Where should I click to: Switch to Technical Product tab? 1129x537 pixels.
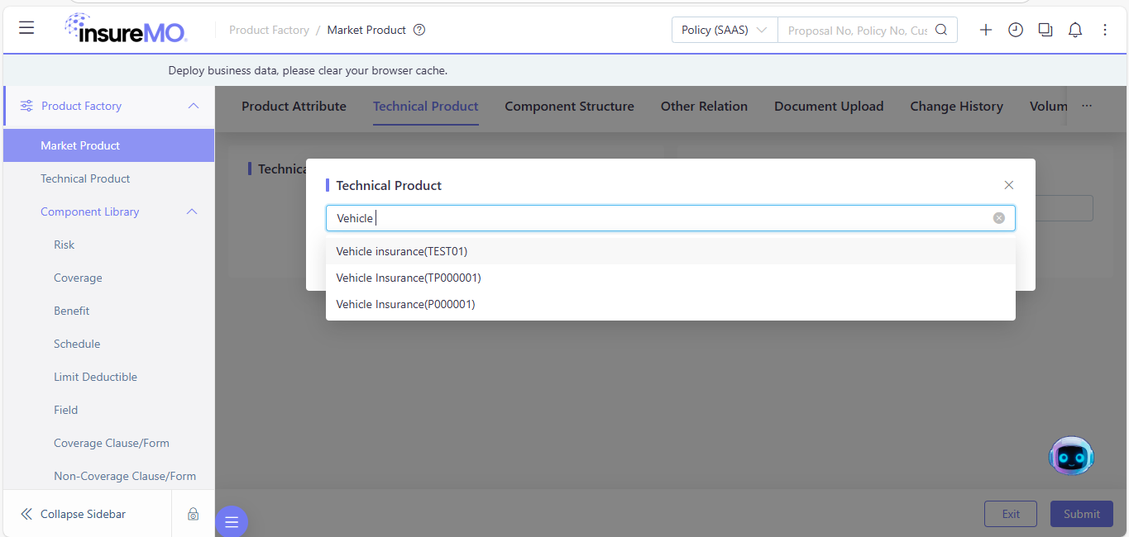(x=426, y=106)
